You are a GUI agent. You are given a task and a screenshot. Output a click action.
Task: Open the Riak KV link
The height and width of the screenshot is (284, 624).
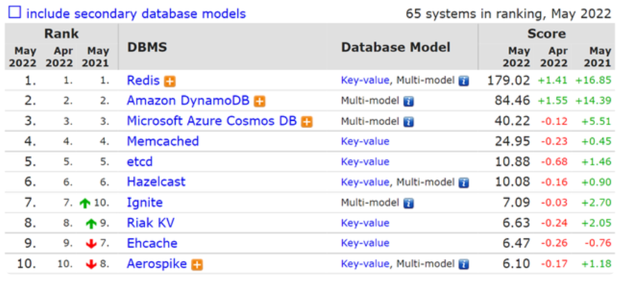151,224
